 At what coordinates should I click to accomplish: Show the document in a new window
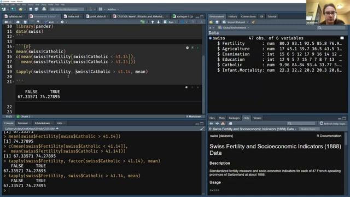coord(18,22)
